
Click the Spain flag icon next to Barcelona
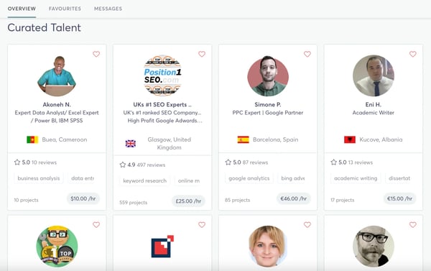pos(243,139)
